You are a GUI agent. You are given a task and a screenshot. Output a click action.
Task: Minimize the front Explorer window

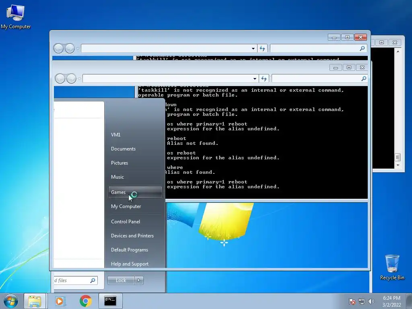pyautogui.click(x=336, y=68)
